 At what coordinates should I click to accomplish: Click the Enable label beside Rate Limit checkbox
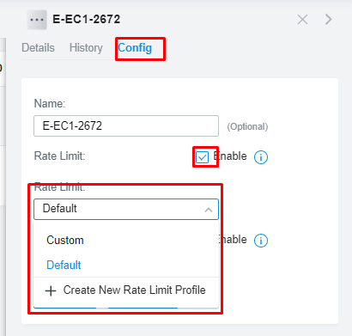[x=230, y=156]
